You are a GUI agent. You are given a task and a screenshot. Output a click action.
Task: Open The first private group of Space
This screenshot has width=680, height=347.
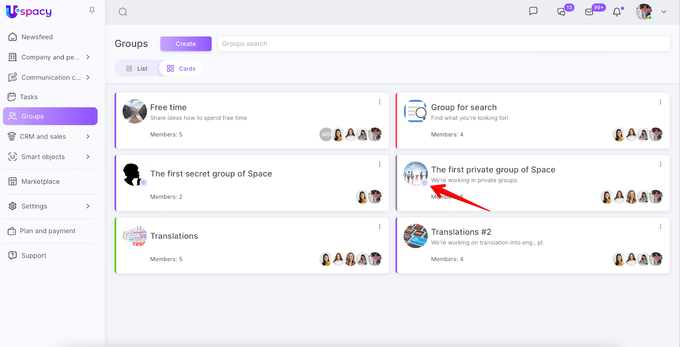tap(493, 170)
